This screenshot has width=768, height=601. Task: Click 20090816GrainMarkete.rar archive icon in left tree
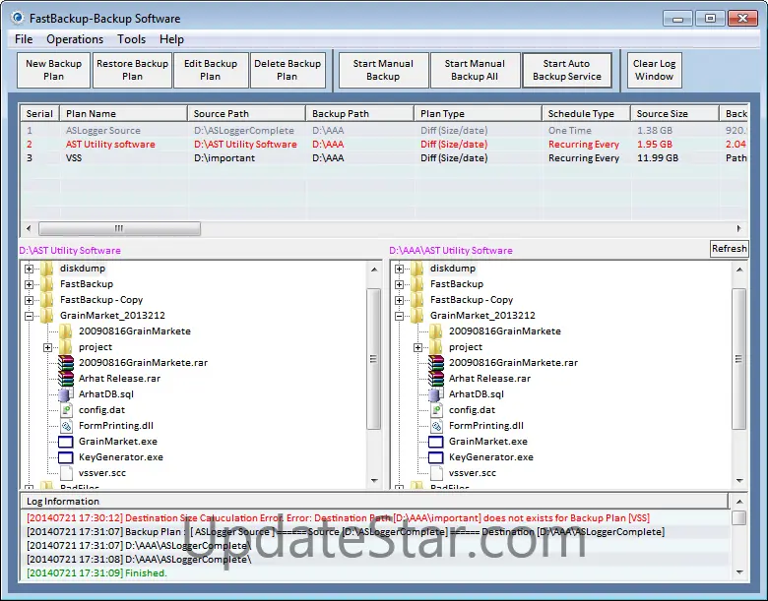coord(66,363)
